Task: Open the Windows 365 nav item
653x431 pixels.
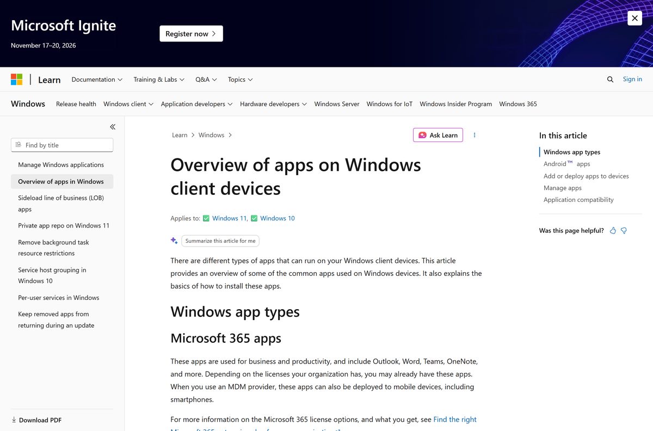Action: (518, 104)
